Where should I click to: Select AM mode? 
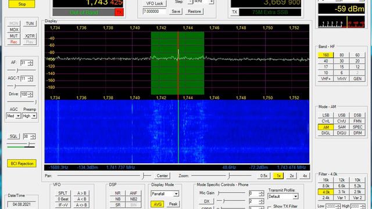[325, 127]
